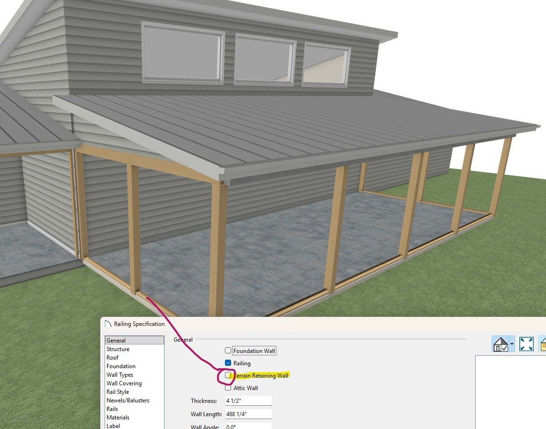The height and width of the screenshot is (429, 546).
Task: Click the Thickness input field
Action: click(248, 401)
